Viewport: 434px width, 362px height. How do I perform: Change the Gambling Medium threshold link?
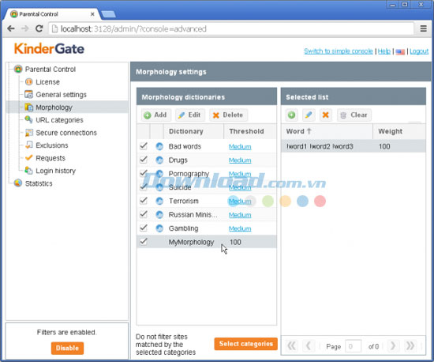(x=240, y=228)
